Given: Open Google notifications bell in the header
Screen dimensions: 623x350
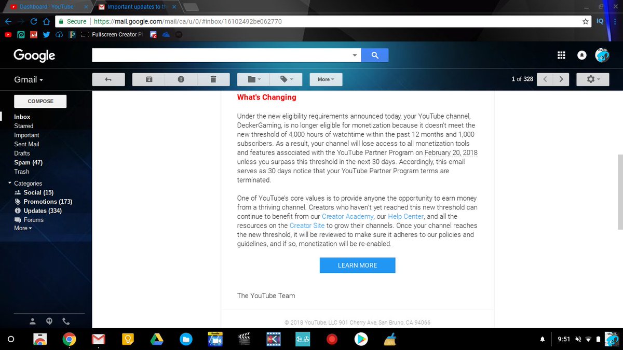Looking at the screenshot, I should coord(582,55).
